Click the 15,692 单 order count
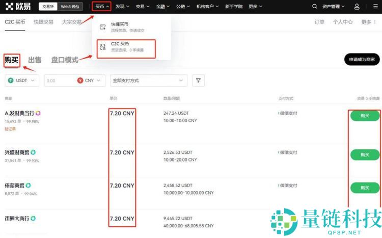 tap(13, 121)
